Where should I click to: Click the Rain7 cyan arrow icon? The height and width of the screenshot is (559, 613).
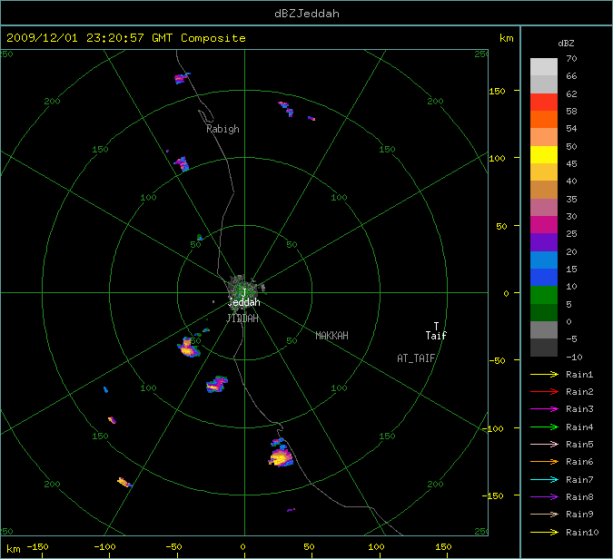(x=544, y=479)
